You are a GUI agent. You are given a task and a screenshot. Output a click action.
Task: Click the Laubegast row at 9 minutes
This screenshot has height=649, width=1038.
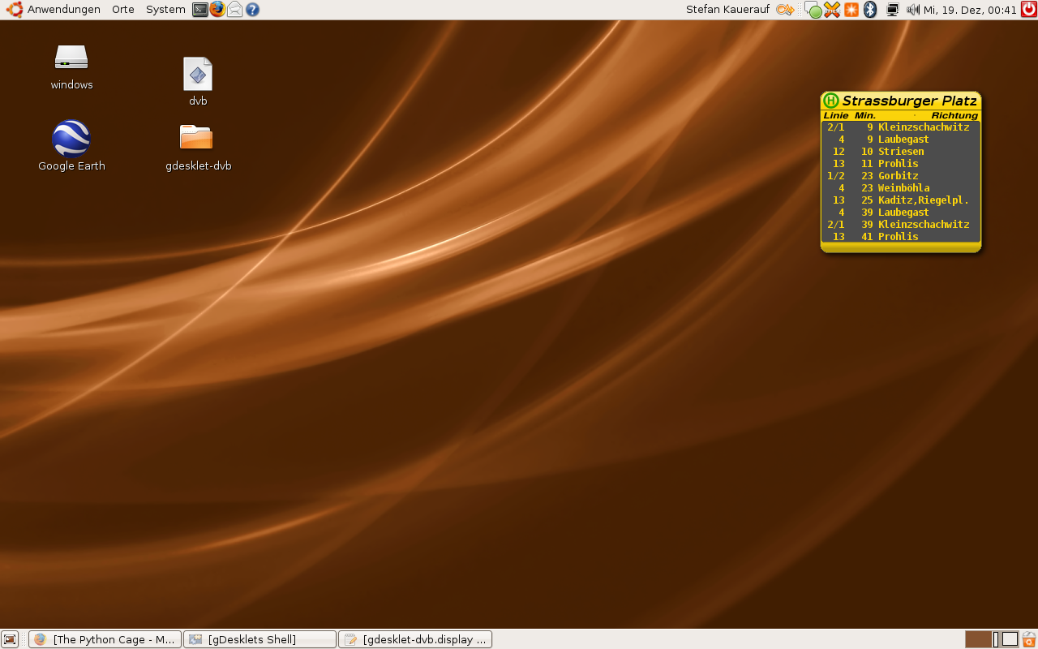coord(901,140)
